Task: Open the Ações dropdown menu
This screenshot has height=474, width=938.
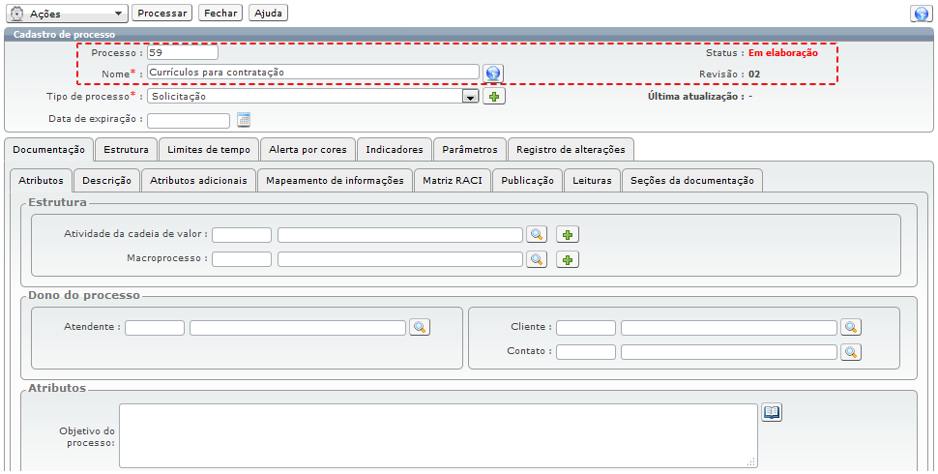Action: pyautogui.click(x=68, y=14)
